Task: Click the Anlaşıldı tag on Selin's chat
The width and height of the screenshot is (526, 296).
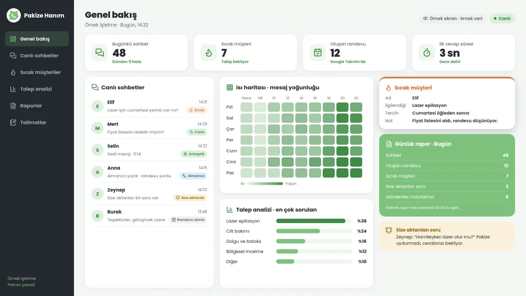Action: tap(194, 154)
